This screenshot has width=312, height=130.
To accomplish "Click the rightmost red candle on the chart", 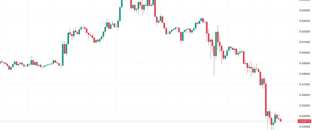I will click(281, 120).
